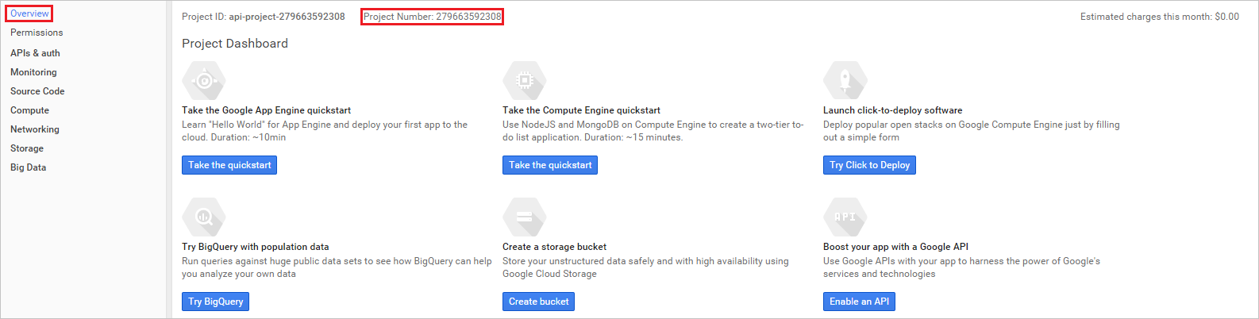Click the API hexagon icon
Screen dimensions: 1259x319
coord(845,217)
